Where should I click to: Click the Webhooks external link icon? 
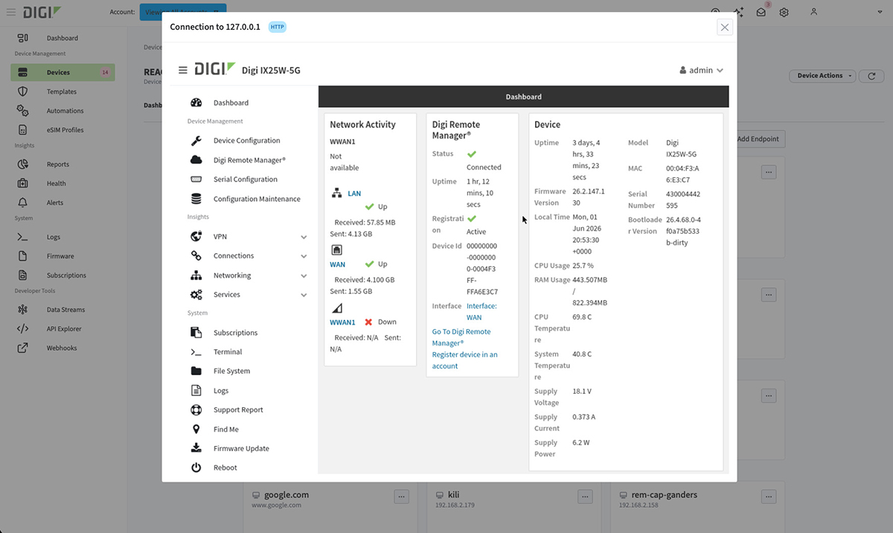click(23, 348)
